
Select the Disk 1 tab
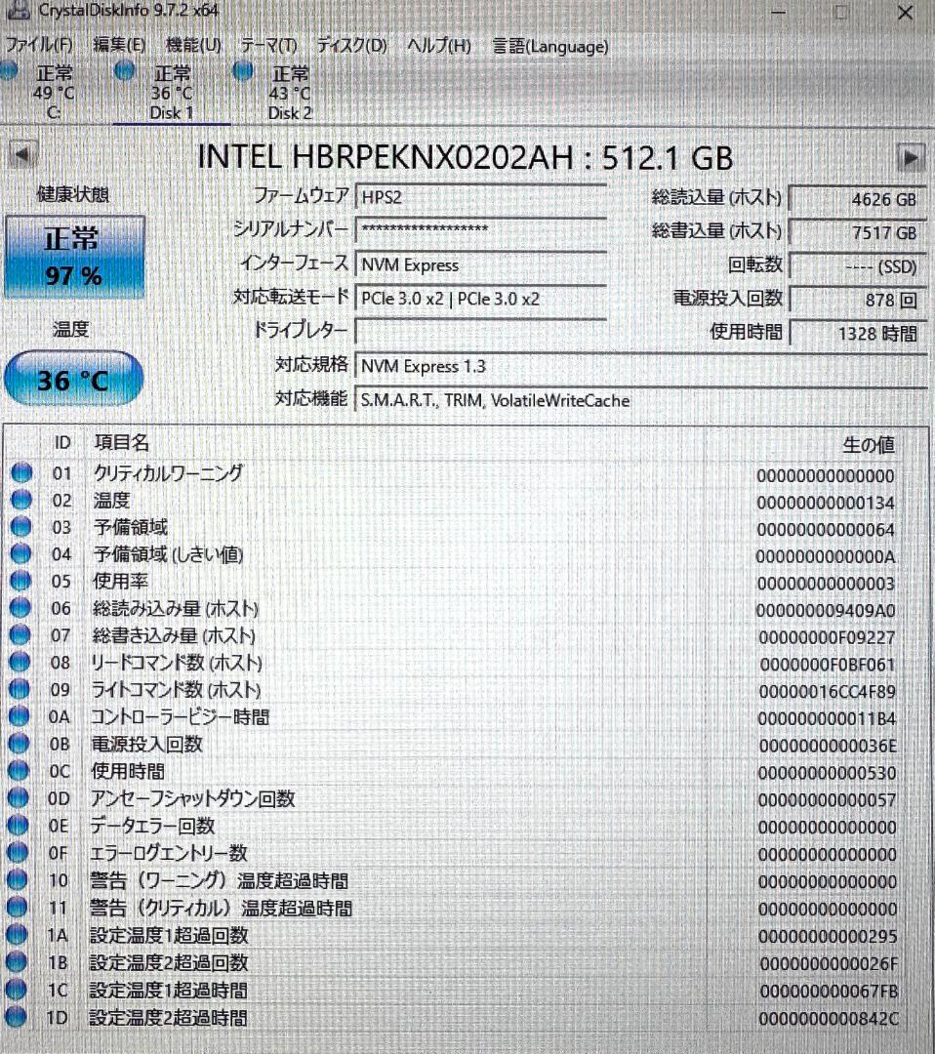coord(172,92)
